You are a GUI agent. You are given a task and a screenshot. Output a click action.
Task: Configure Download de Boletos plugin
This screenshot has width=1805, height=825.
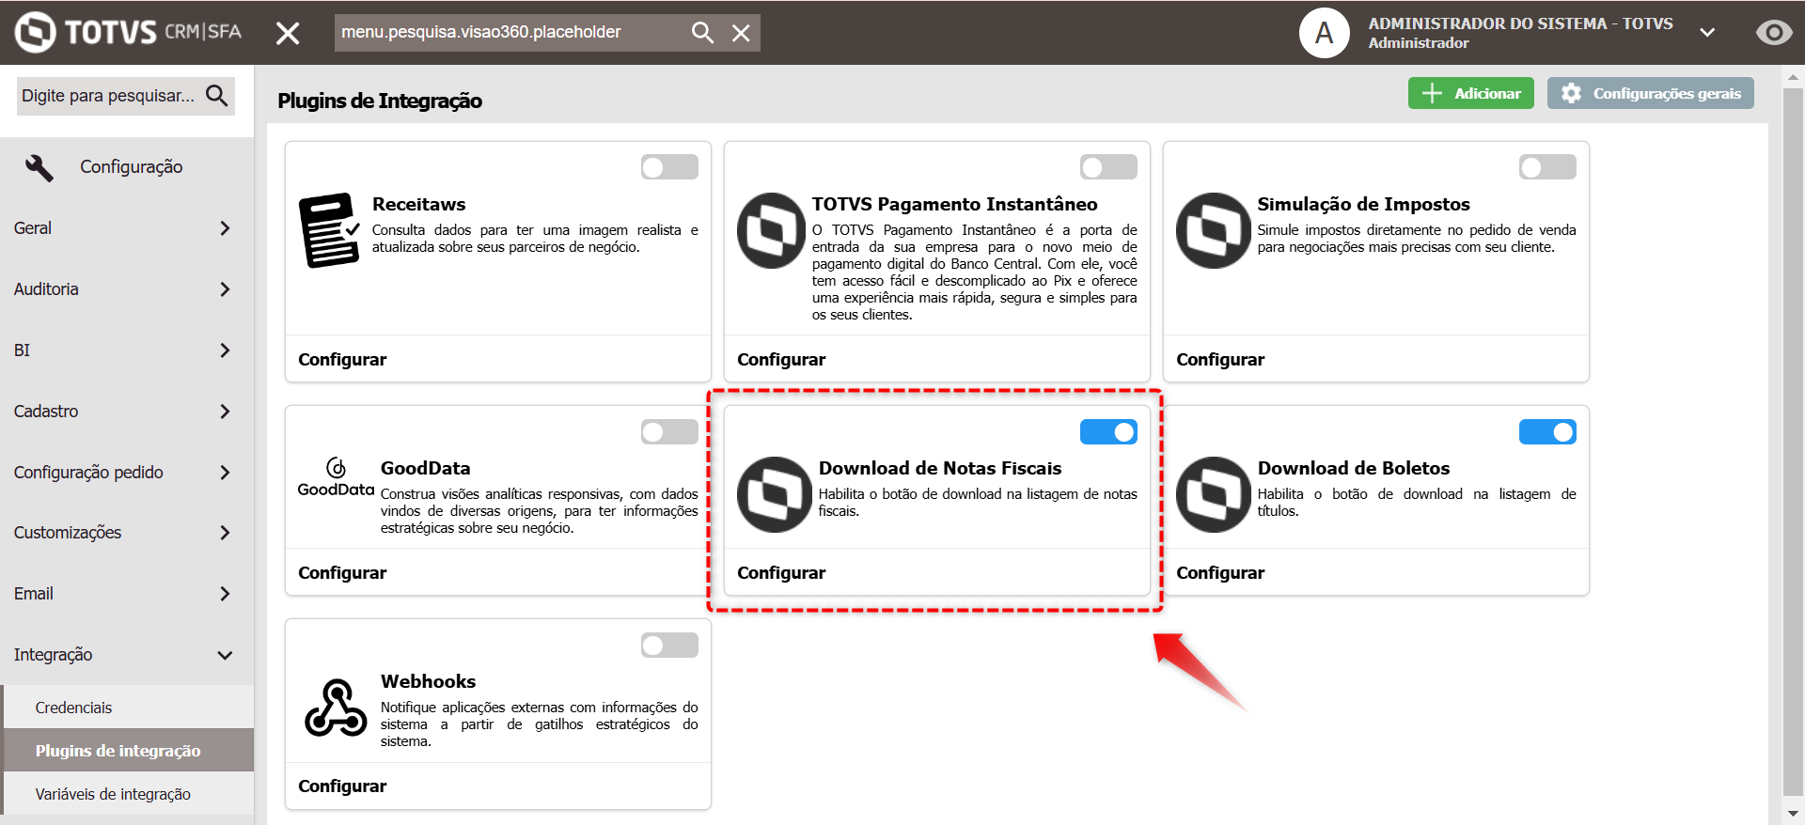(x=1220, y=573)
